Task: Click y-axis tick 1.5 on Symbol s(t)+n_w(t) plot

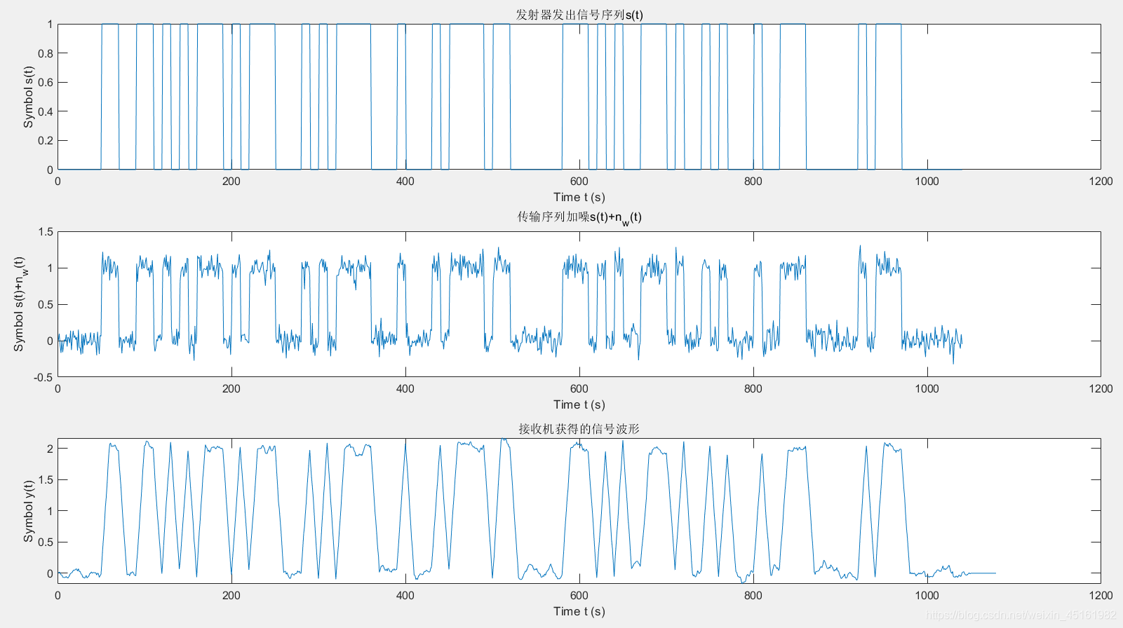Action: [46, 232]
